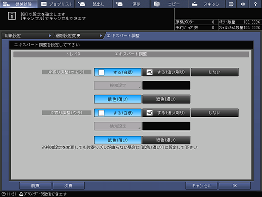Open the 機械状態 machine status tab
This screenshot has height=197, width=262.
click(x=19, y=4)
